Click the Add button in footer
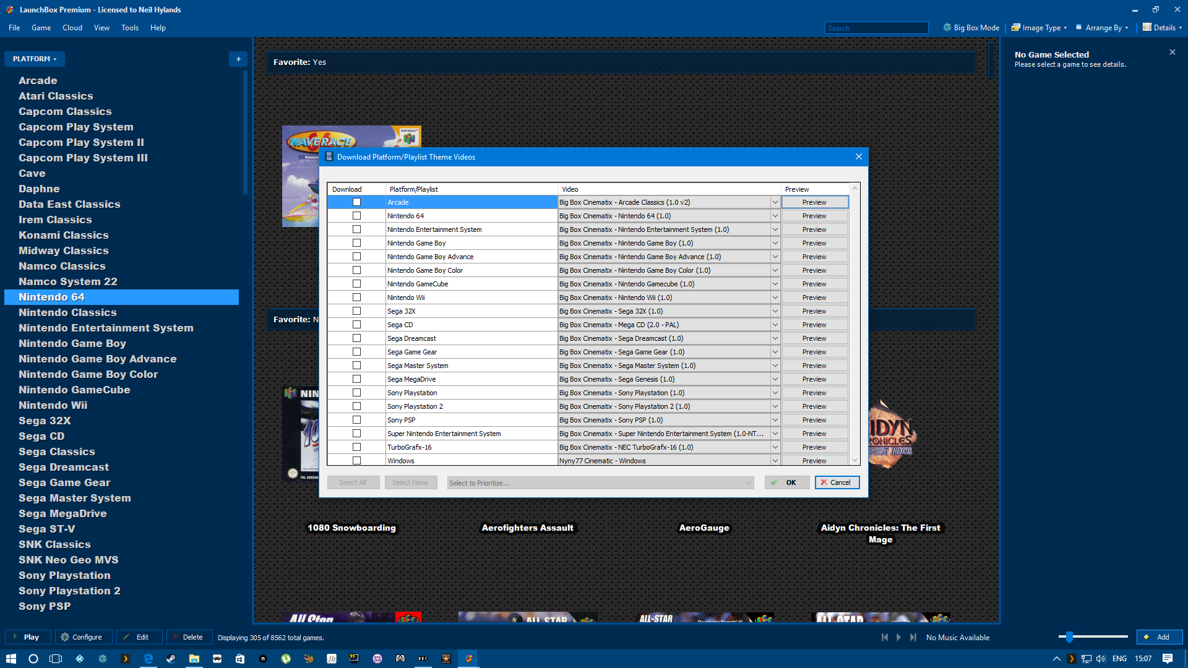This screenshot has height=668, width=1188. [1160, 637]
